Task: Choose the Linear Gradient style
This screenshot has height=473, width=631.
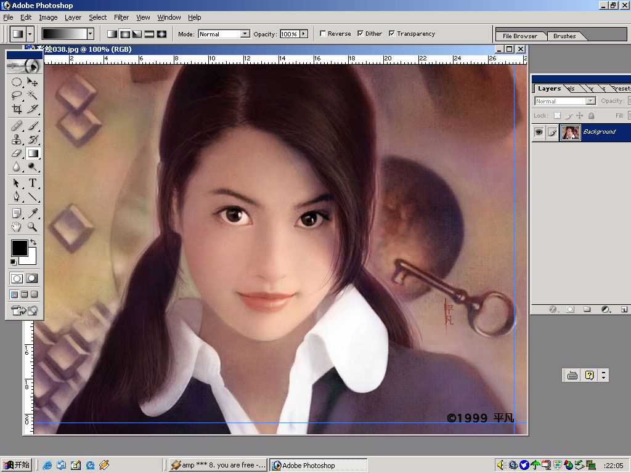Action: tap(112, 34)
